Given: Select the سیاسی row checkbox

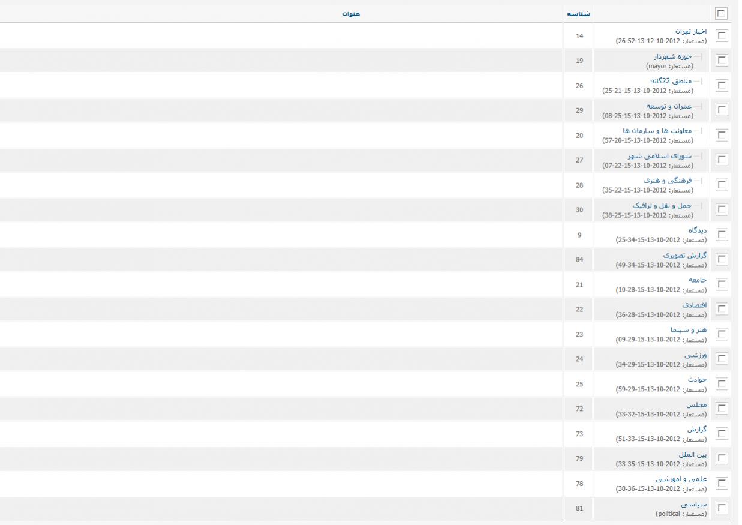Looking at the screenshot, I should pos(722,509).
